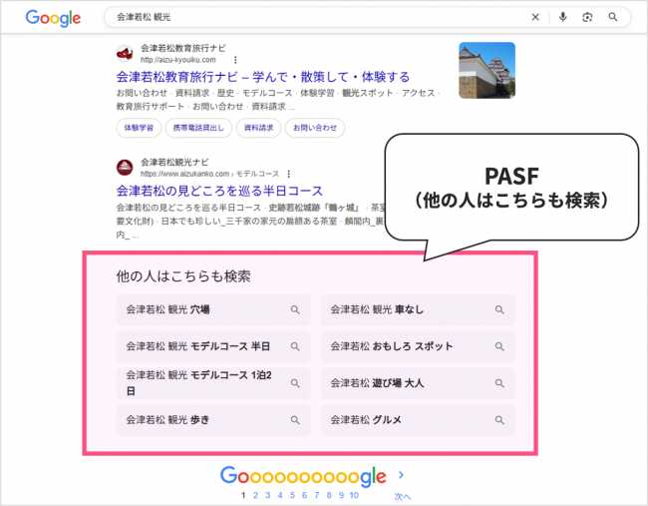Screen dimensions: 648x506
Task: Open search by image camera icon
Action: point(587,17)
